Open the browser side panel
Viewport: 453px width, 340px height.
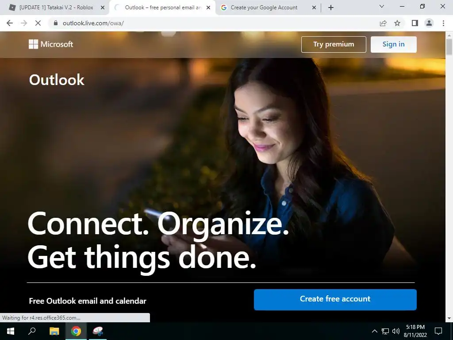(x=415, y=23)
